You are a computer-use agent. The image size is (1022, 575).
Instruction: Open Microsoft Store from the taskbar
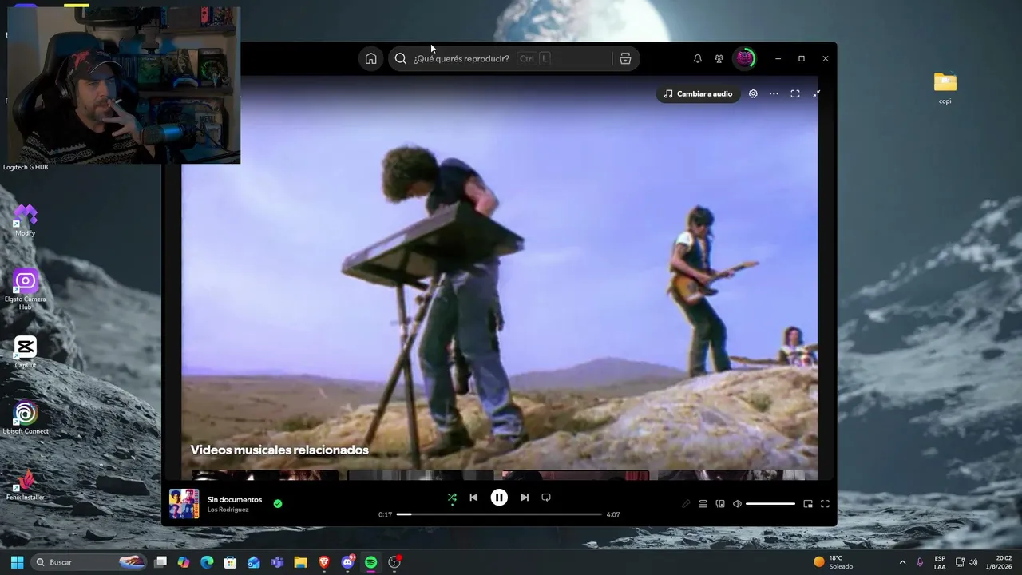[x=230, y=562]
